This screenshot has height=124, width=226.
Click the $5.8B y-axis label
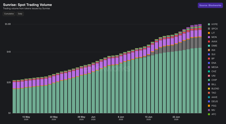8,24
